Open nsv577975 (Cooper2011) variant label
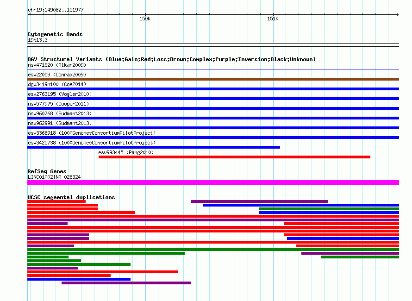 pos(58,104)
